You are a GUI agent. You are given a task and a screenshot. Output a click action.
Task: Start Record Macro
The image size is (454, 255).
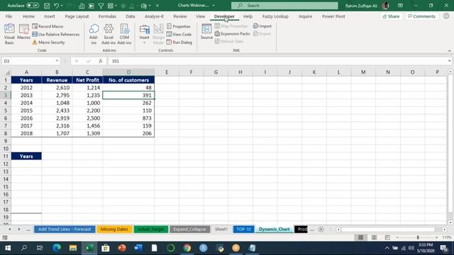coord(48,26)
